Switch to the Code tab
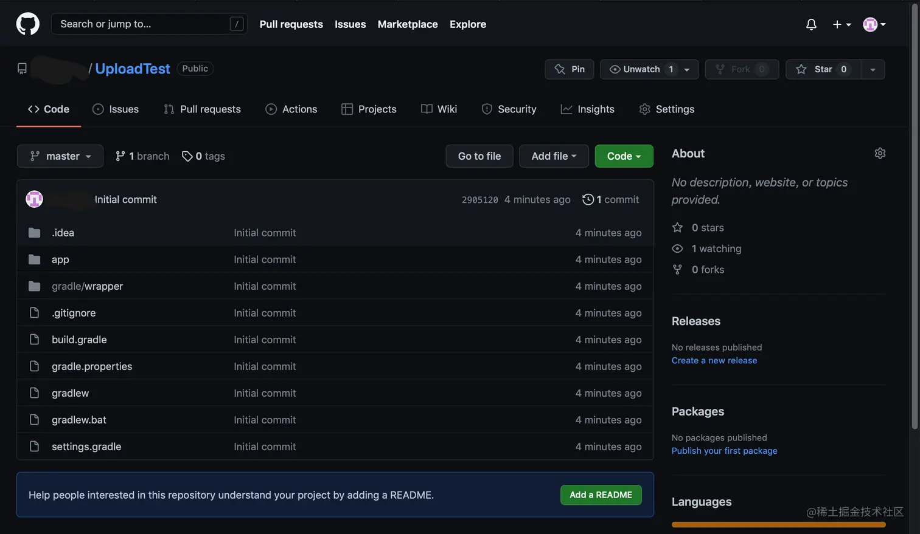The width and height of the screenshot is (920, 534). (49, 109)
